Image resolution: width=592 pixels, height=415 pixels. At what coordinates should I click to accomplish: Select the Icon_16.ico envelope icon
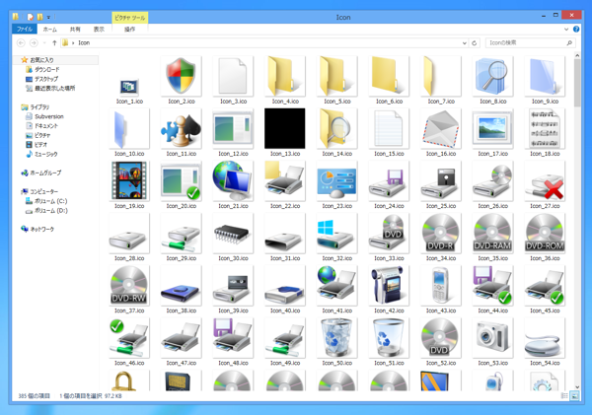coord(441,128)
